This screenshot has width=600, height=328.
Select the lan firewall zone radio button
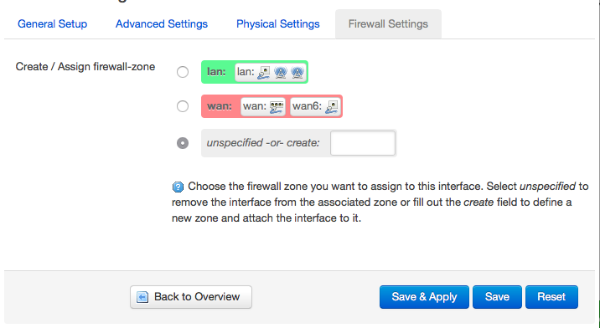click(183, 72)
